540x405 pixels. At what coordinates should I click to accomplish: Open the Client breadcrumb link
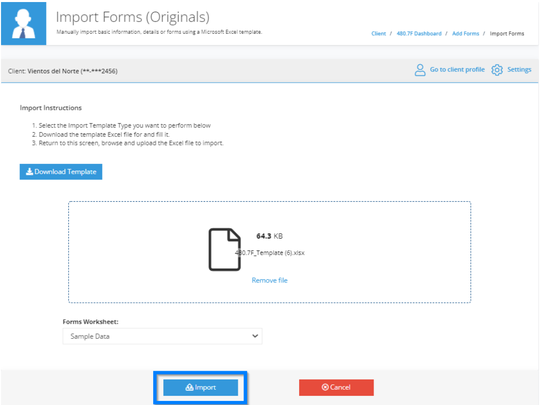click(379, 33)
